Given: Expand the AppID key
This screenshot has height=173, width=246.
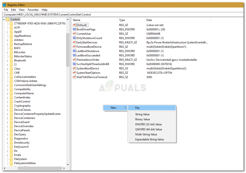Looking at the screenshot, I should coord(7,32).
